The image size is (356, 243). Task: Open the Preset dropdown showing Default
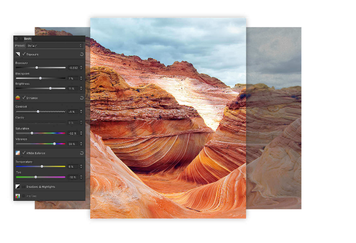pos(55,46)
